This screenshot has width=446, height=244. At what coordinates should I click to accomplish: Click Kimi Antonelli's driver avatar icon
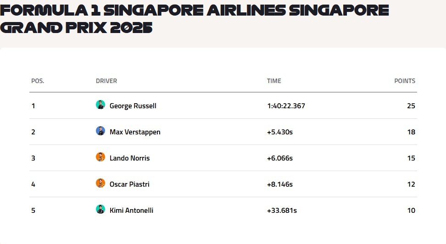(x=100, y=210)
